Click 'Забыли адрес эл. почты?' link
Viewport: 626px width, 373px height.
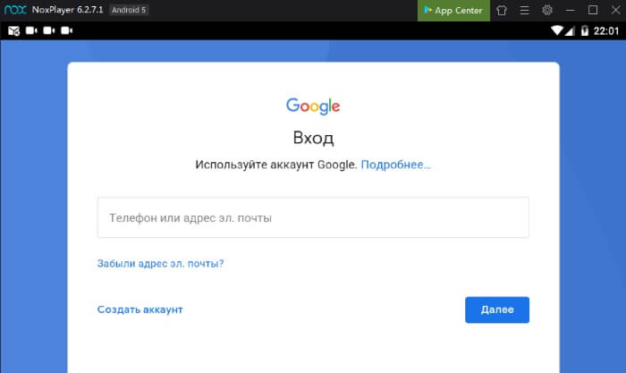(x=160, y=264)
